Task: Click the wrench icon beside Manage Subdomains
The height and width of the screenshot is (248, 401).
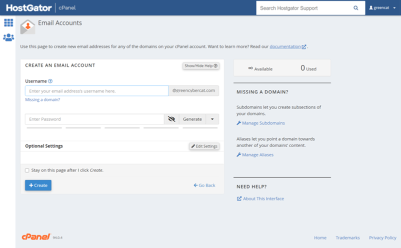Action: pyautogui.click(x=239, y=123)
